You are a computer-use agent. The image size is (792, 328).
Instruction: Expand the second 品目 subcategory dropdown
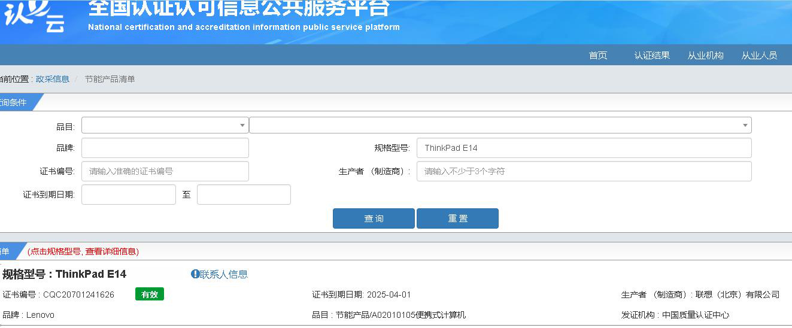[x=500, y=125]
